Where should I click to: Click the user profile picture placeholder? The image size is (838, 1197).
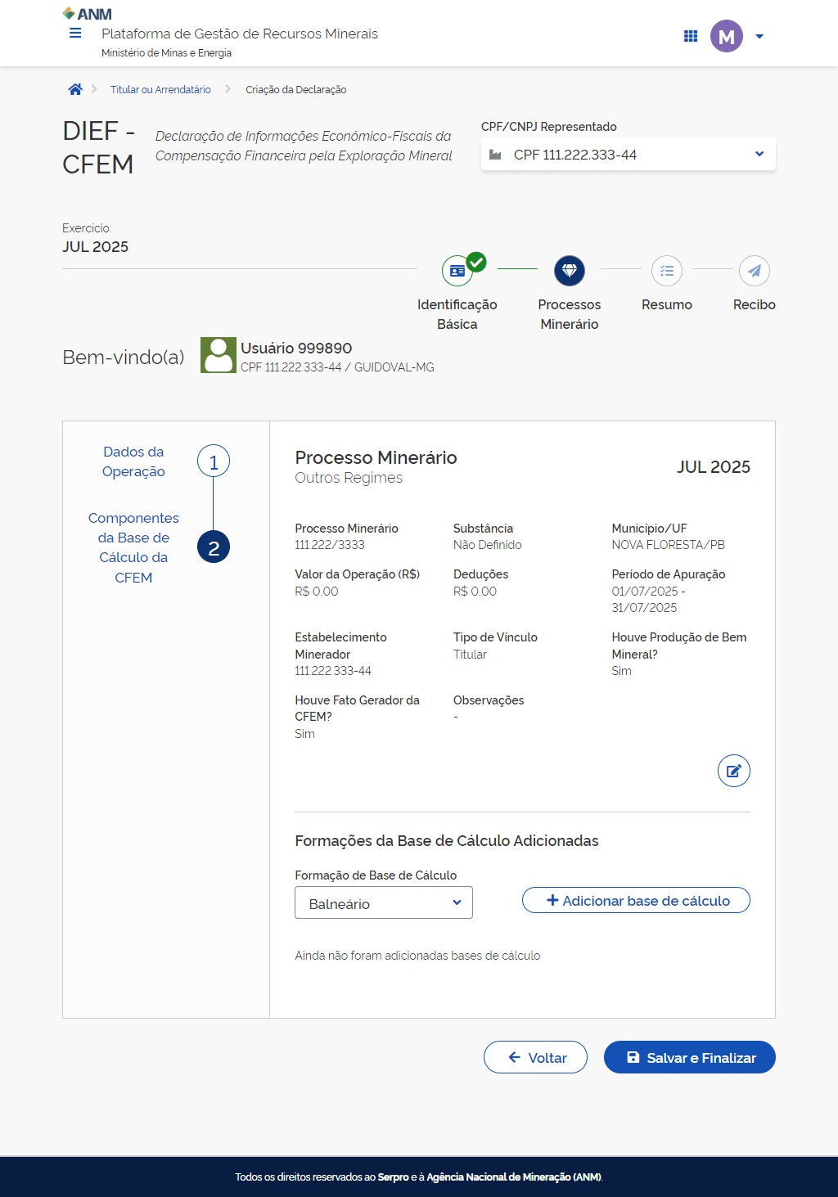(219, 356)
